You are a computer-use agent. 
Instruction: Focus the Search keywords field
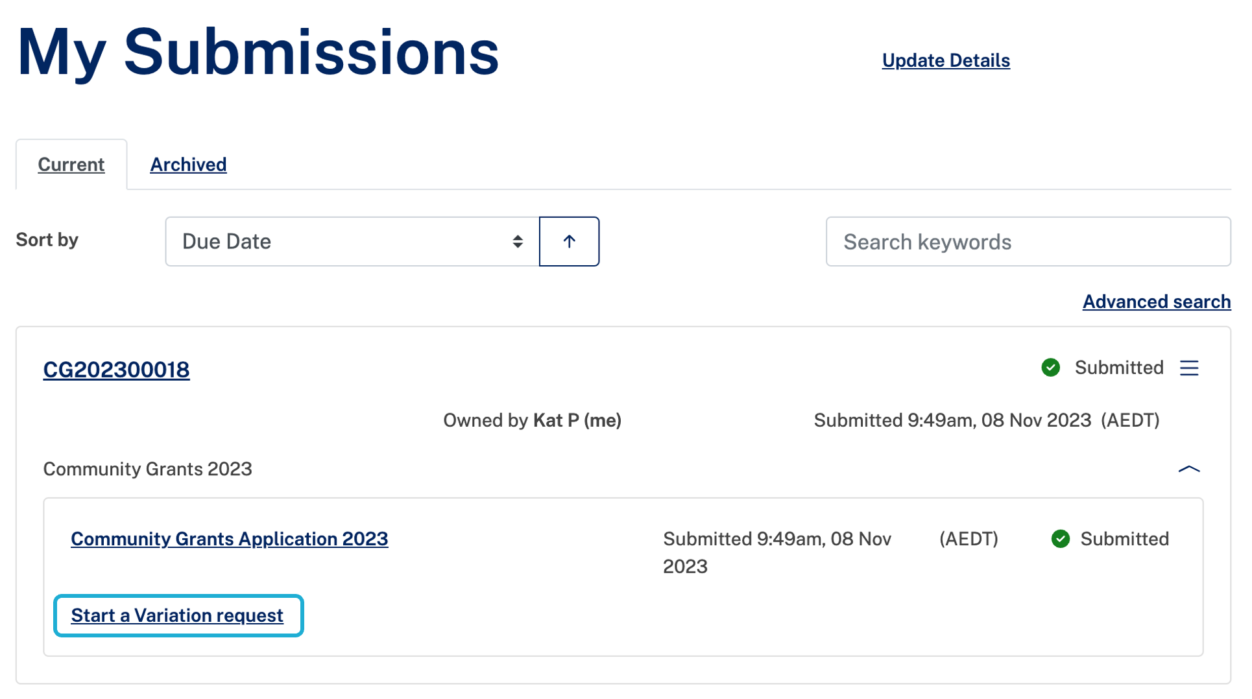(x=1028, y=242)
